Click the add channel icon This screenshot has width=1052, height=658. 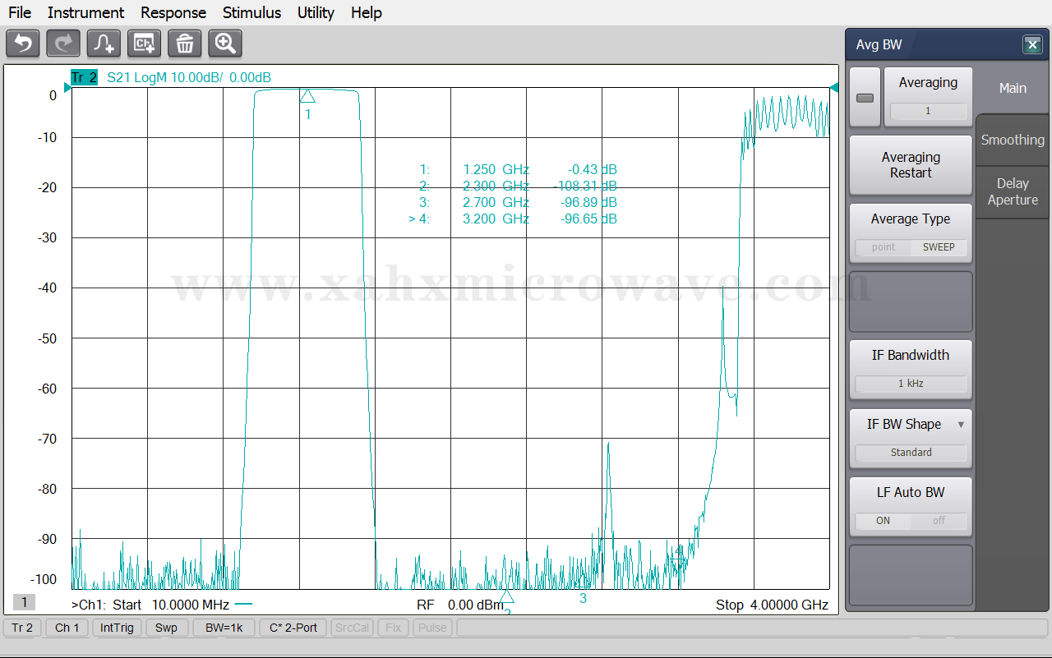point(145,44)
